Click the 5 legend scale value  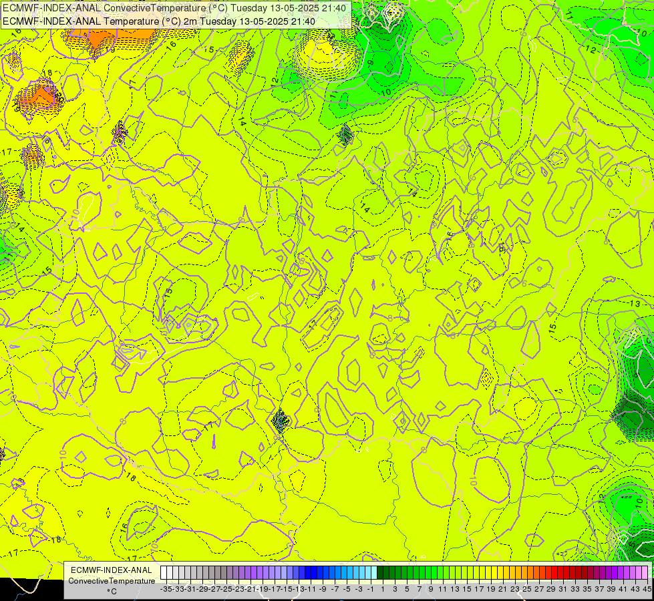(407, 590)
